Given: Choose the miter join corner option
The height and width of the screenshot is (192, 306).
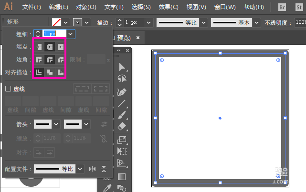Looking at the screenshot, I should pyautogui.click(x=39, y=60).
